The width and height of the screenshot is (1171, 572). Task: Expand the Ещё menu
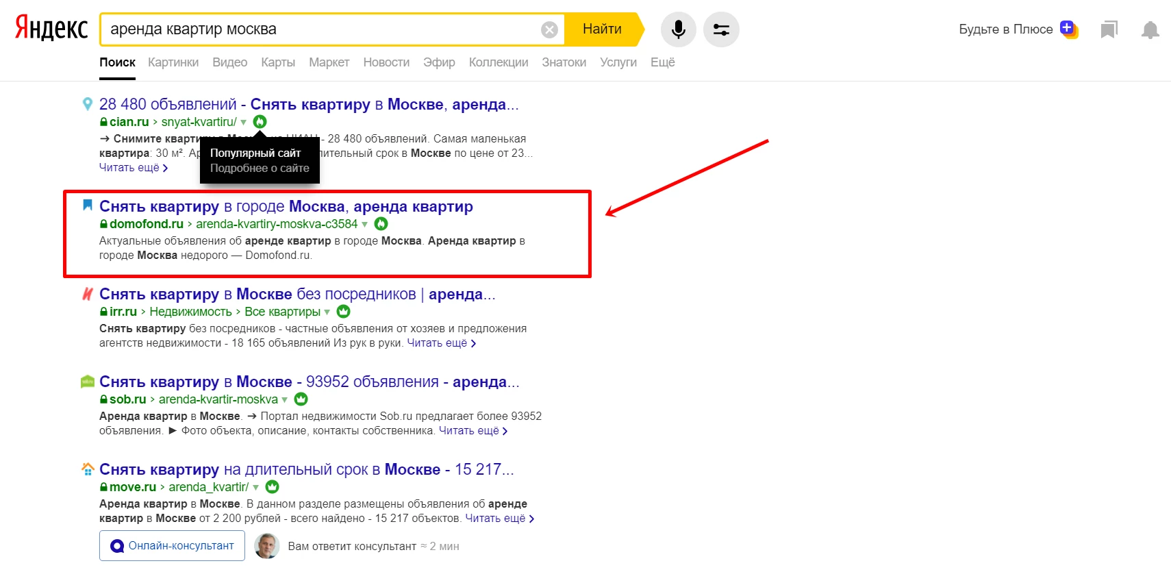(x=662, y=62)
